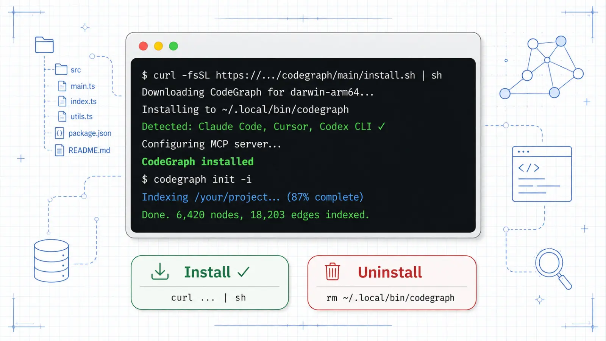This screenshot has width=606, height=341.
Task: Click the package.json braces file icon
Action: pyautogui.click(x=59, y=133)
